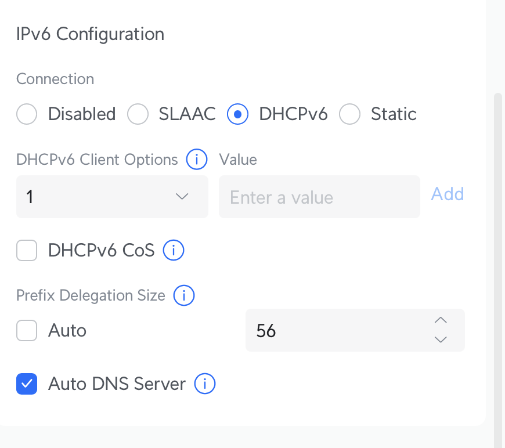
Task: Click the IPv6 Configuration heading
Action: tap(90, 34)
